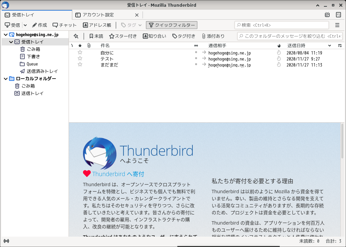Viewport: 346px width, 247px height.
Task: Mark まだまだ message as junk
Action: pos(279,64)
